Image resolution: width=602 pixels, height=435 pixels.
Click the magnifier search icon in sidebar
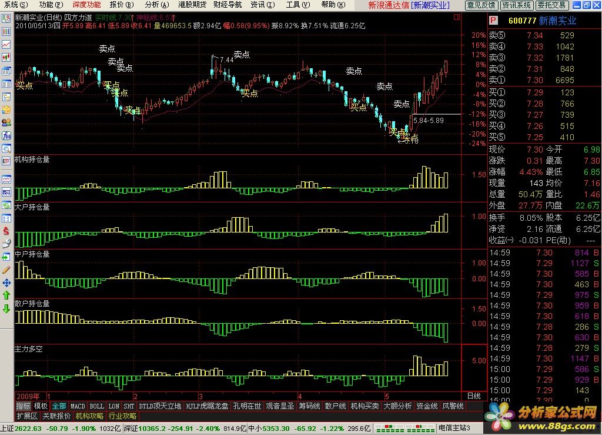(6, 148)
